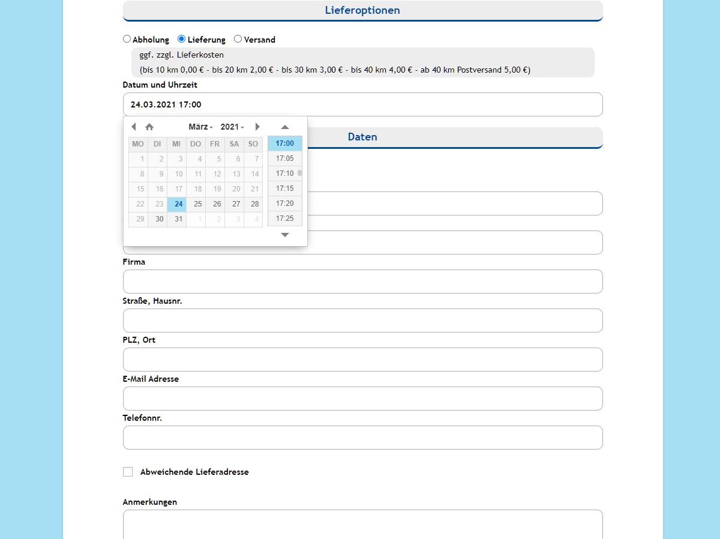This screenshot has height=539, width=720.
Task: Focus the Telefonnr. input field
Action: 362,438
